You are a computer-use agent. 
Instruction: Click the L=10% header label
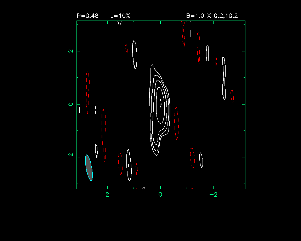120,16
